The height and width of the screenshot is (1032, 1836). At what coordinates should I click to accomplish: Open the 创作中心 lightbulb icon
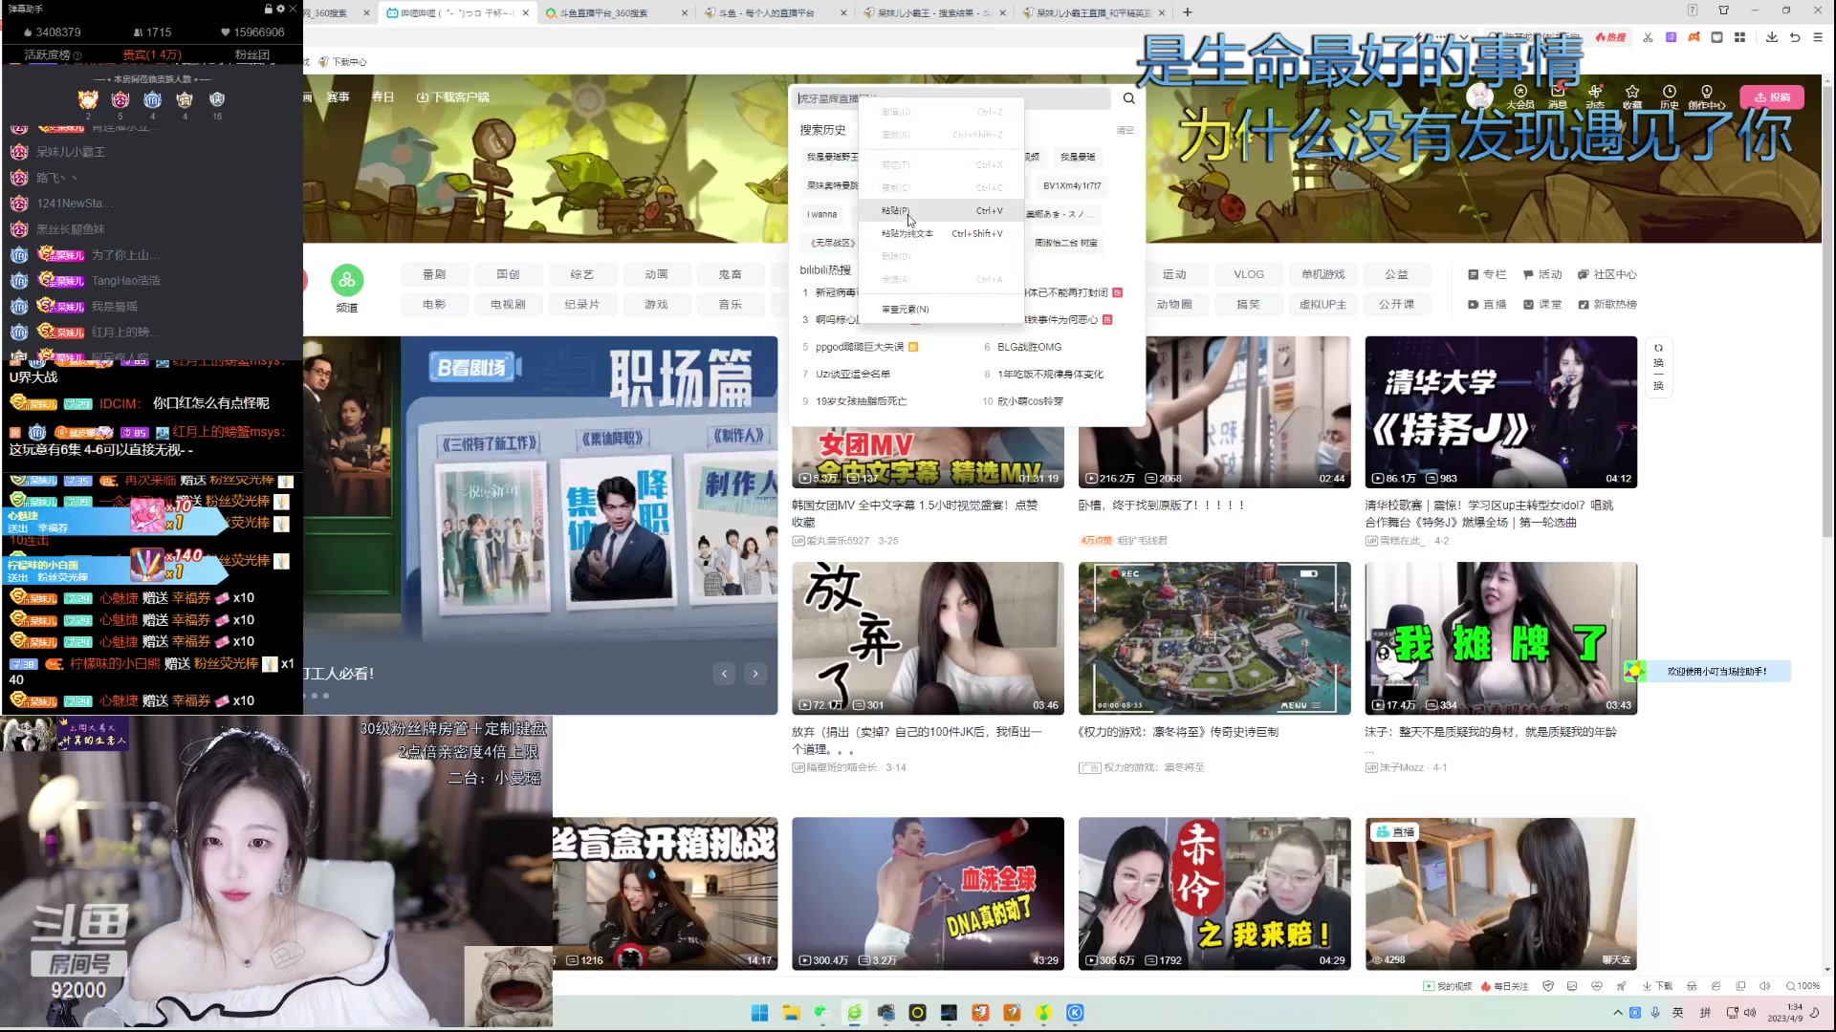1707,97
